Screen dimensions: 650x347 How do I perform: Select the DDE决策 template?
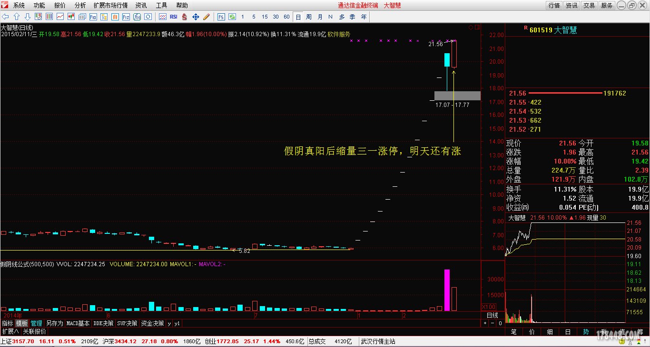pos(103,323)
